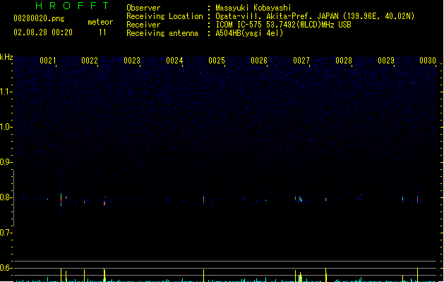Click the 0.9 frequency axis label
Viewport: 444px width, 282px height.
(6, 162)
